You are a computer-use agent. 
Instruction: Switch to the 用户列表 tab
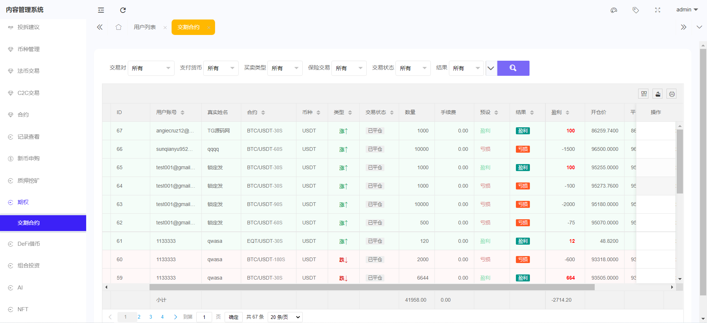pyautogui.click(x=145, y=27)
